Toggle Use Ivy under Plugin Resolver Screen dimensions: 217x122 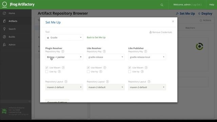[x=47, y=72]
